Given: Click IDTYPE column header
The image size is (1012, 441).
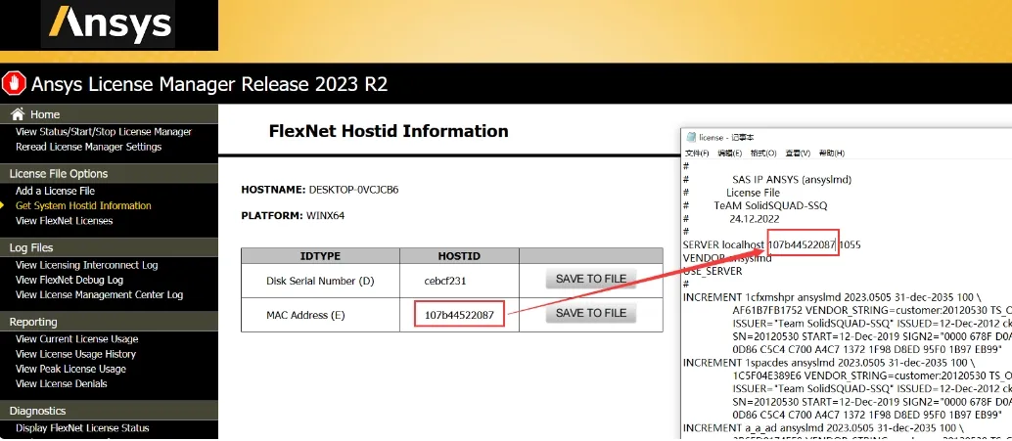Looking at the screenshot, I should click(320, 256).
